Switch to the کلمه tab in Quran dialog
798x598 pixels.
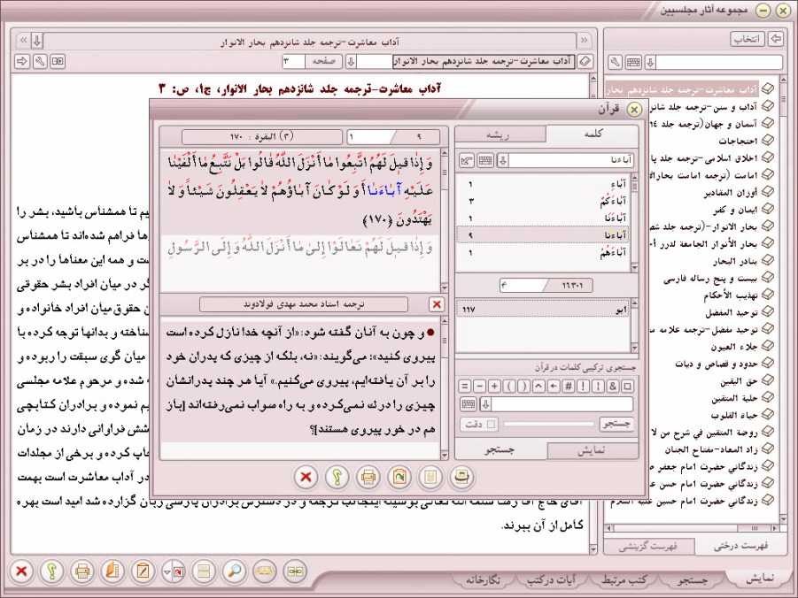(x=593, y=134)
